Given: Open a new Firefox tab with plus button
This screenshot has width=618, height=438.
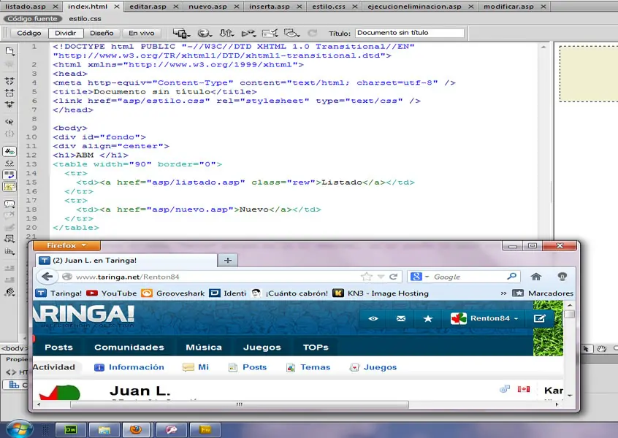Looking at the screenshot, I should [227, 260].
